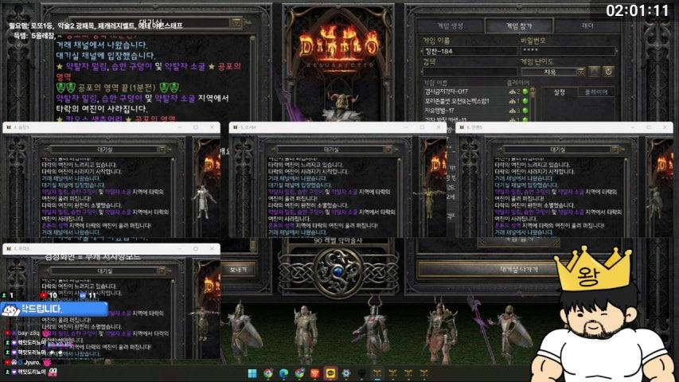Click the 게임 이름 field containing 칭찬-184
The height and width of the screenshot is (382, 679).
[470, 51]
